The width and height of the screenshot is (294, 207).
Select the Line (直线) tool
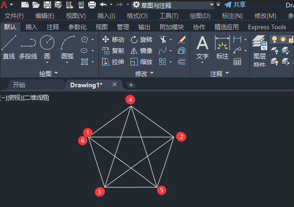9,47
